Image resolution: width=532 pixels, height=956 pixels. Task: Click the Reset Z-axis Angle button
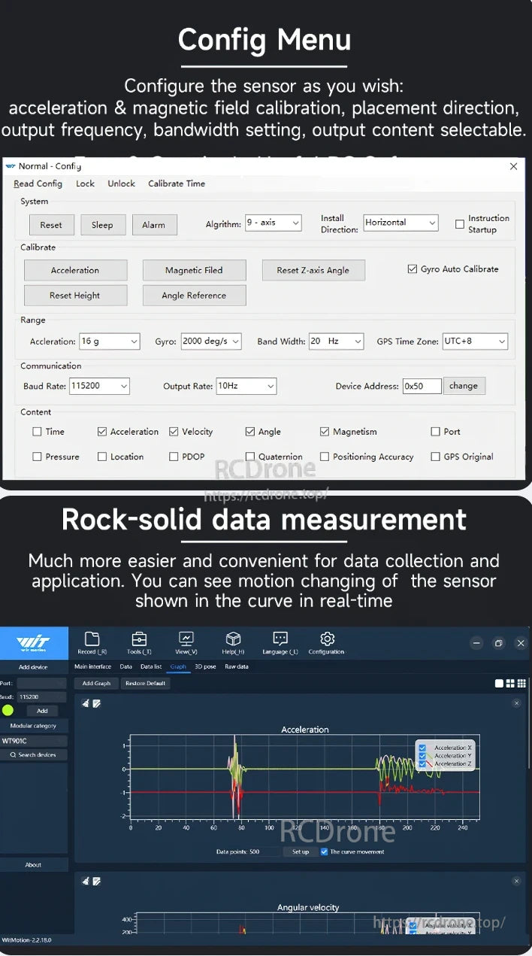point(313,270)
